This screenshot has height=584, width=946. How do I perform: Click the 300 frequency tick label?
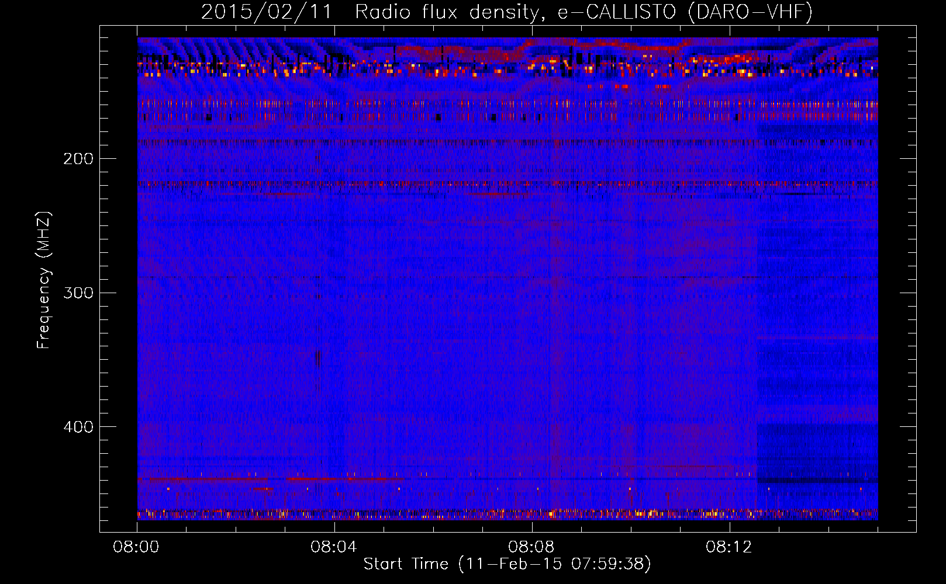tap(78, 293)
